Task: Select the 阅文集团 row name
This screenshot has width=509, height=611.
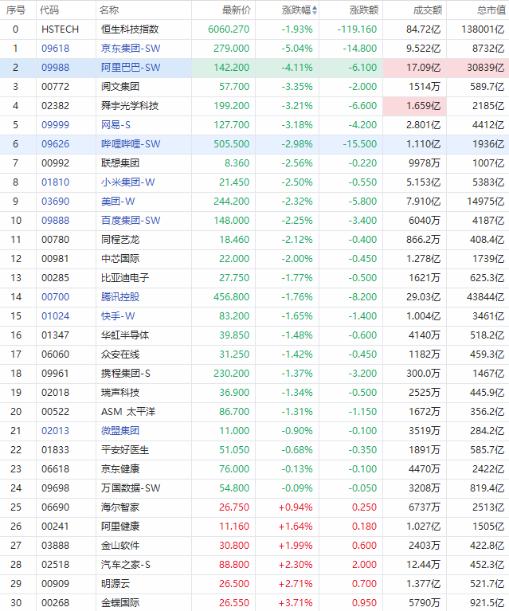Action: [x=120, y=87]
